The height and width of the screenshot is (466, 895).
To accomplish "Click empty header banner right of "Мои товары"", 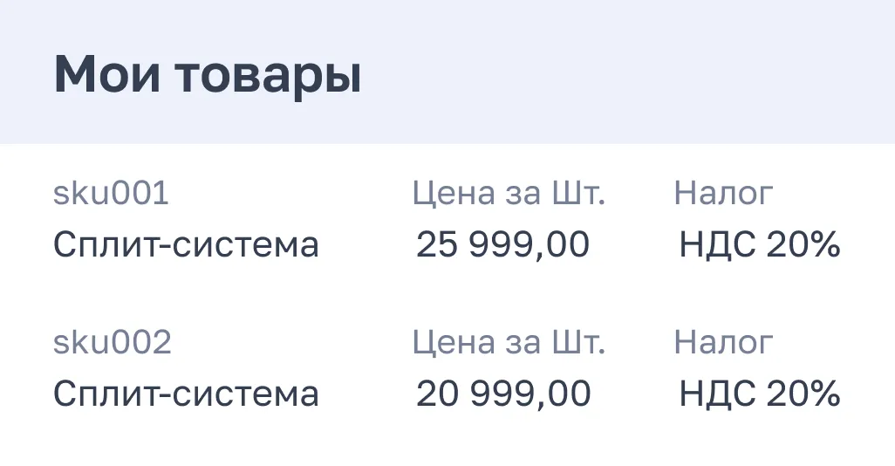I will (628, 74).
